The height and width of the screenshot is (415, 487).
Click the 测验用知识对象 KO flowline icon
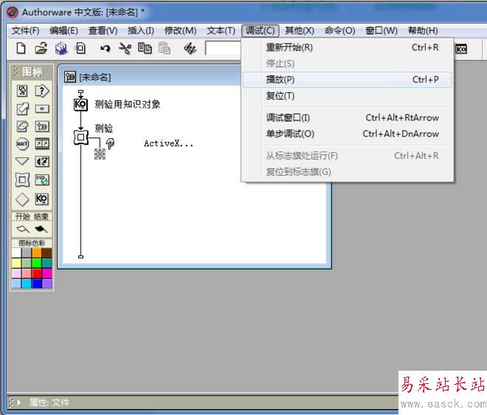(x=80, y=104)
